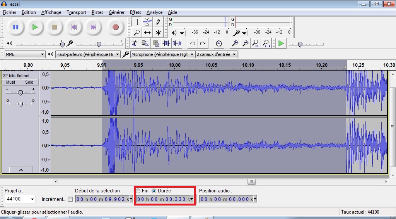Toggle the track Solo button
The image size is (396, 219).
click(x=29, y=82)
